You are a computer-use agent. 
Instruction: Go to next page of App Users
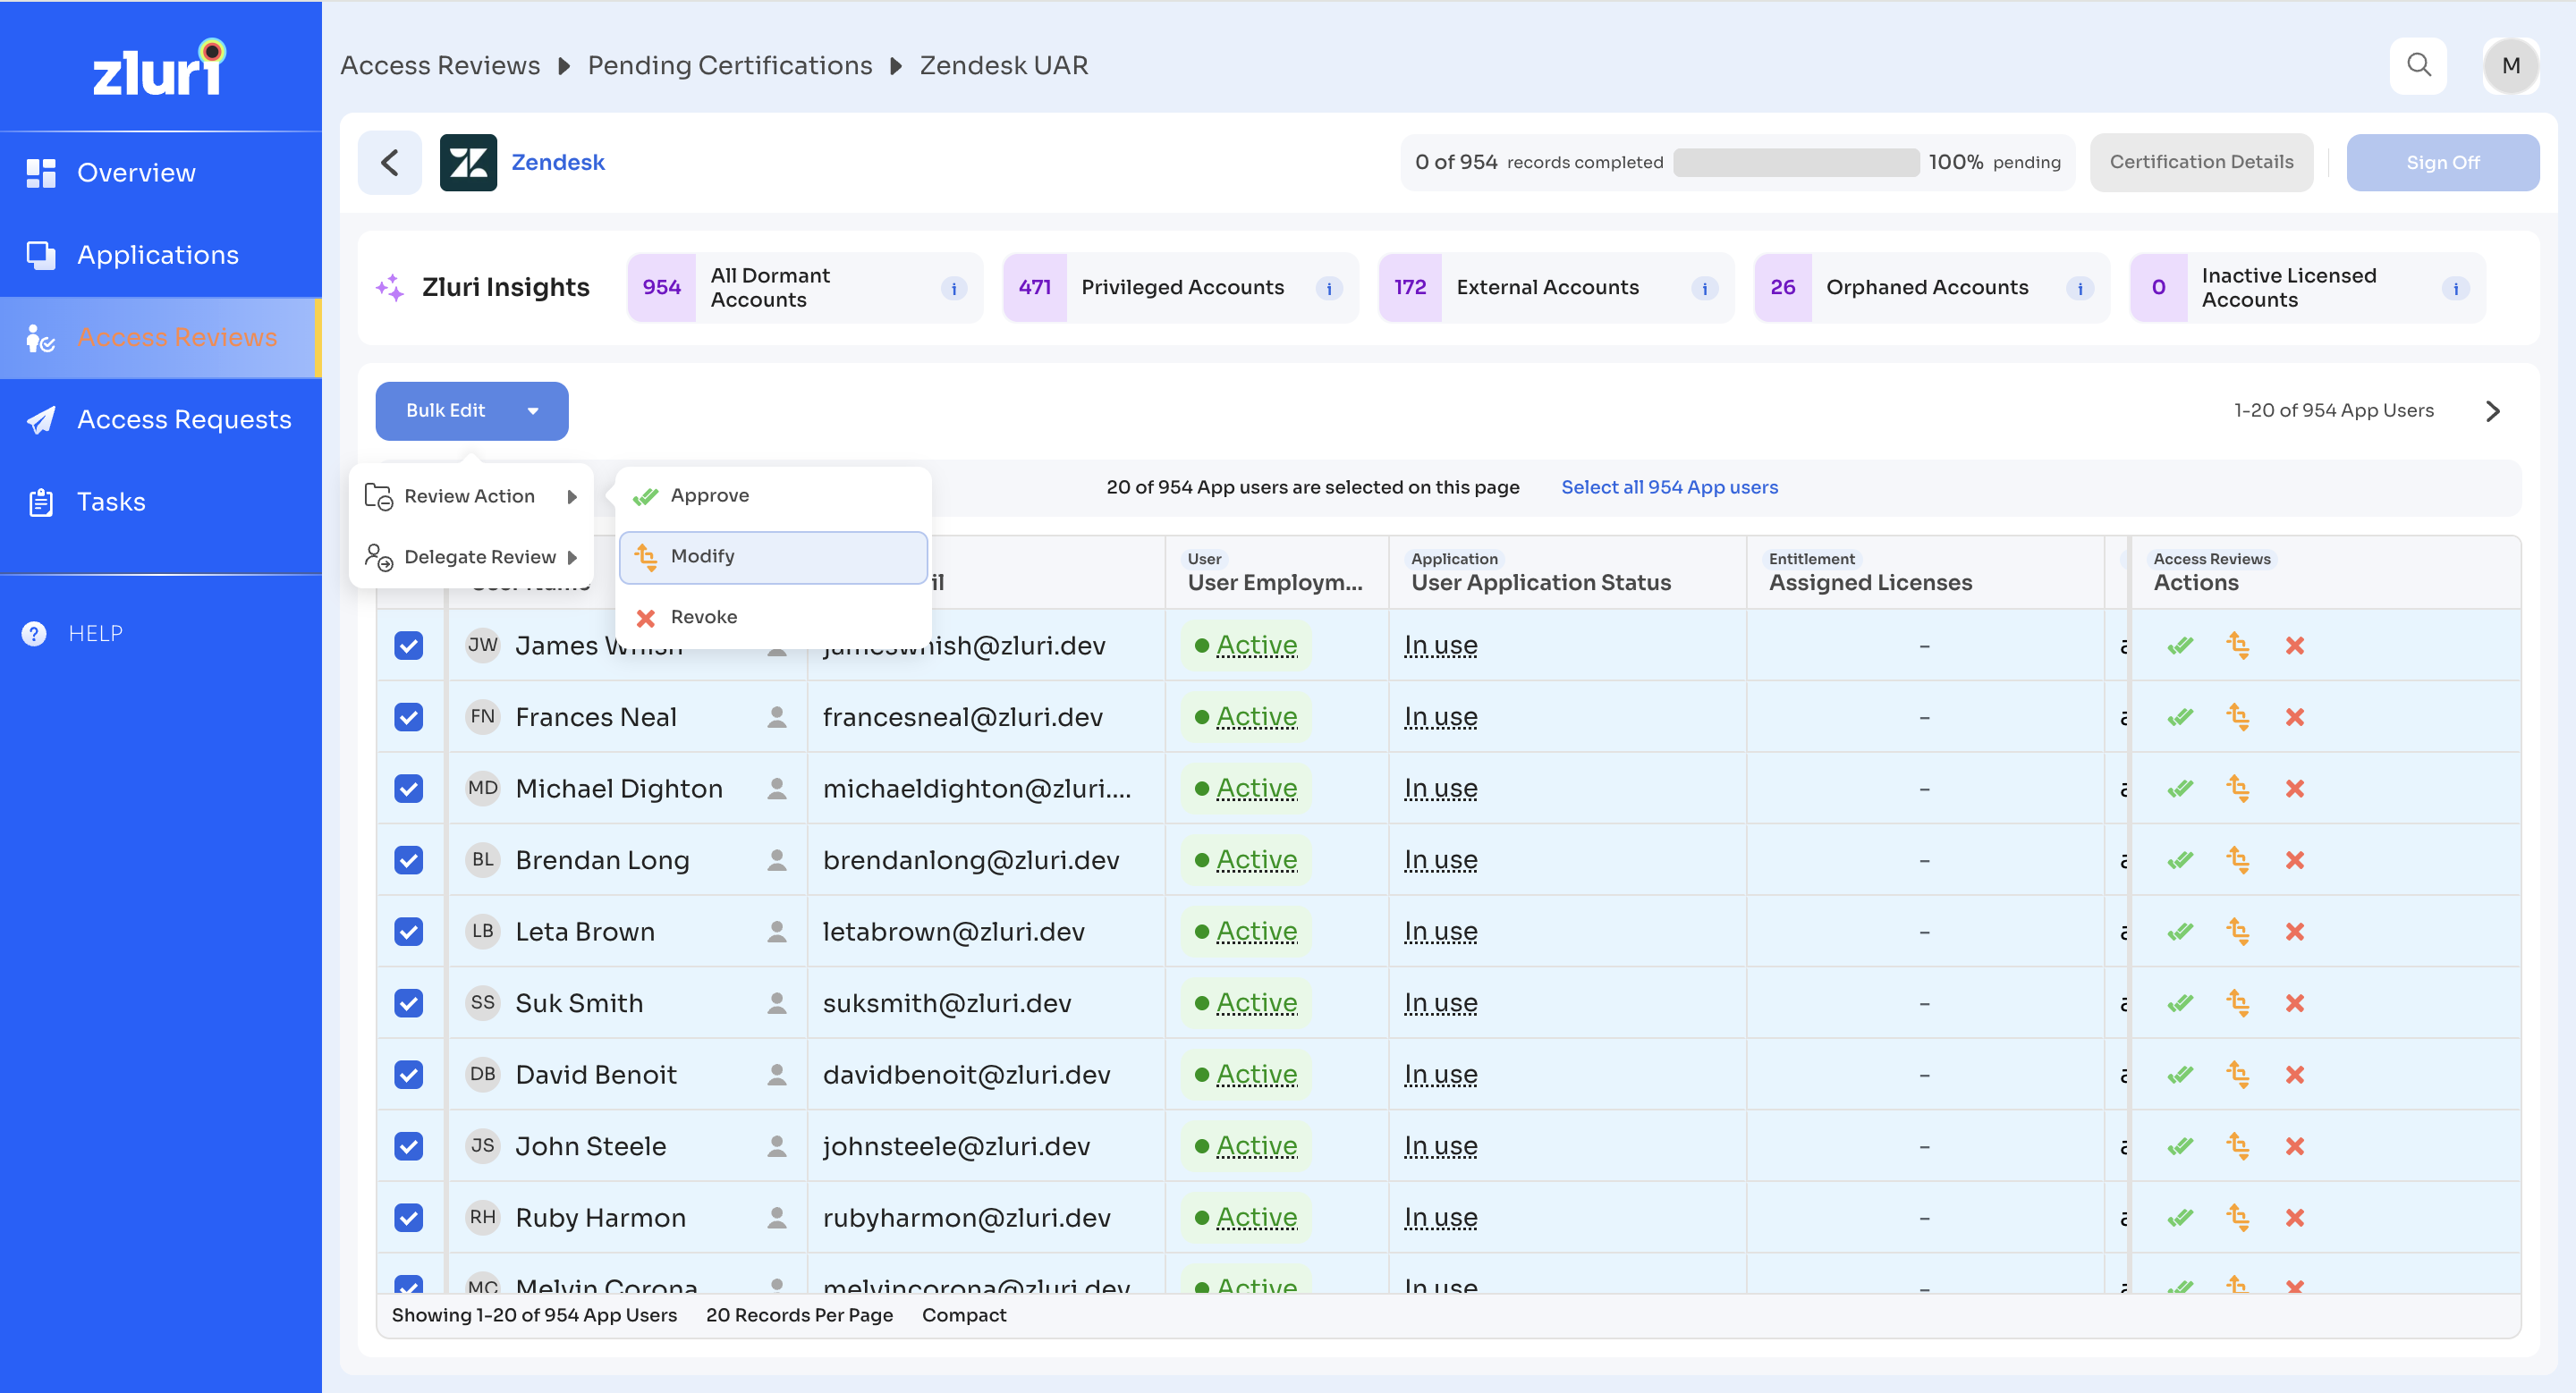tap(2492, 410)
